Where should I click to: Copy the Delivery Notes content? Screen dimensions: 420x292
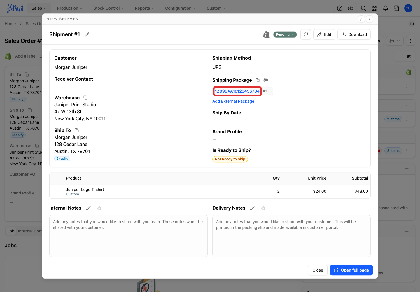pyautogui.click(x=263, y=208)
